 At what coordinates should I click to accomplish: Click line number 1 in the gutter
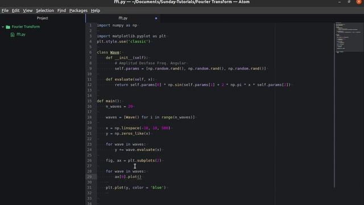pos(90,25)
